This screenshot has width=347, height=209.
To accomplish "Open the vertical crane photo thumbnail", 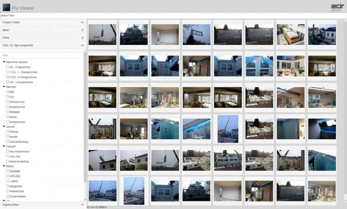I will pos(228,128).
